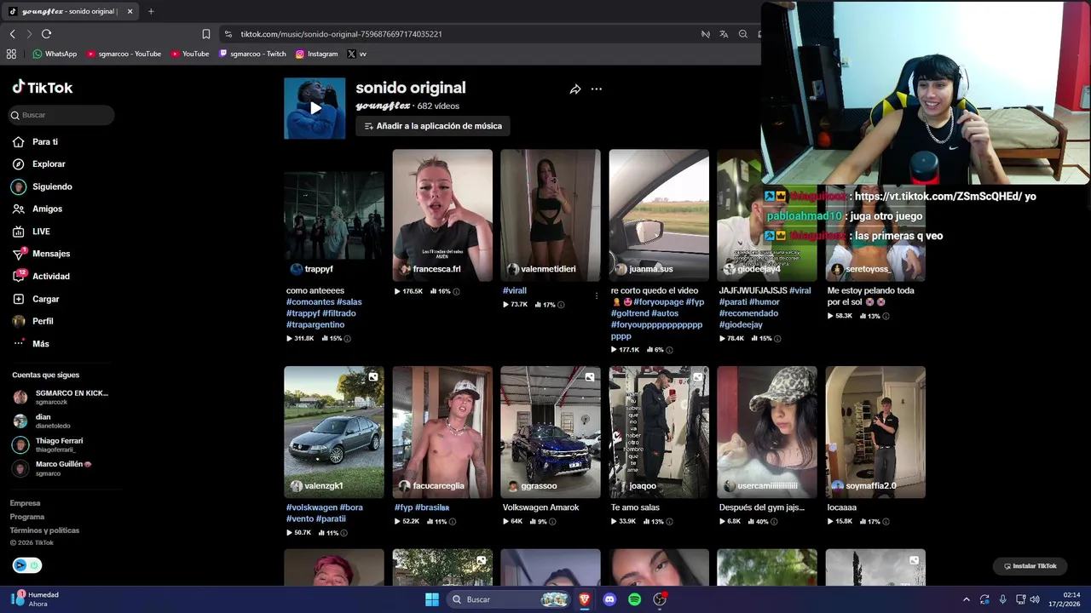This screenshot has width=1091, height=613.
Task: Close the youngflex sonido original tab
Action: 130,11
